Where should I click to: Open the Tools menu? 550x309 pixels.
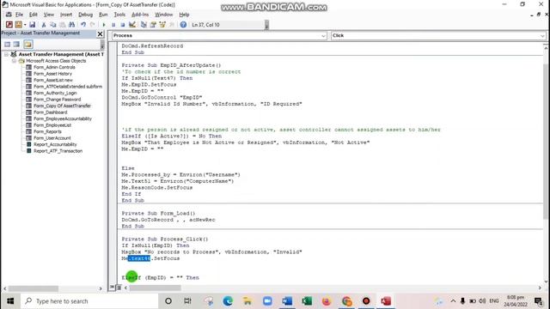pos(119,15)
